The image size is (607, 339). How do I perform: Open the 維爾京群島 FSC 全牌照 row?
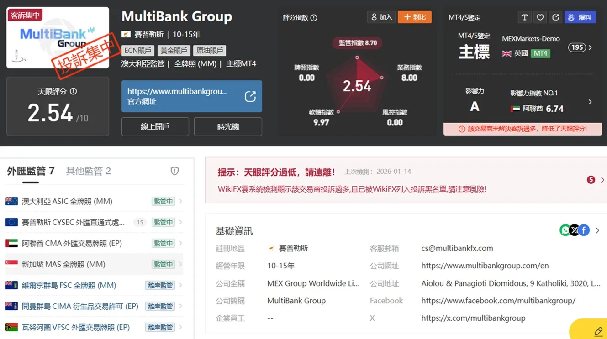[x=94, y=285]
